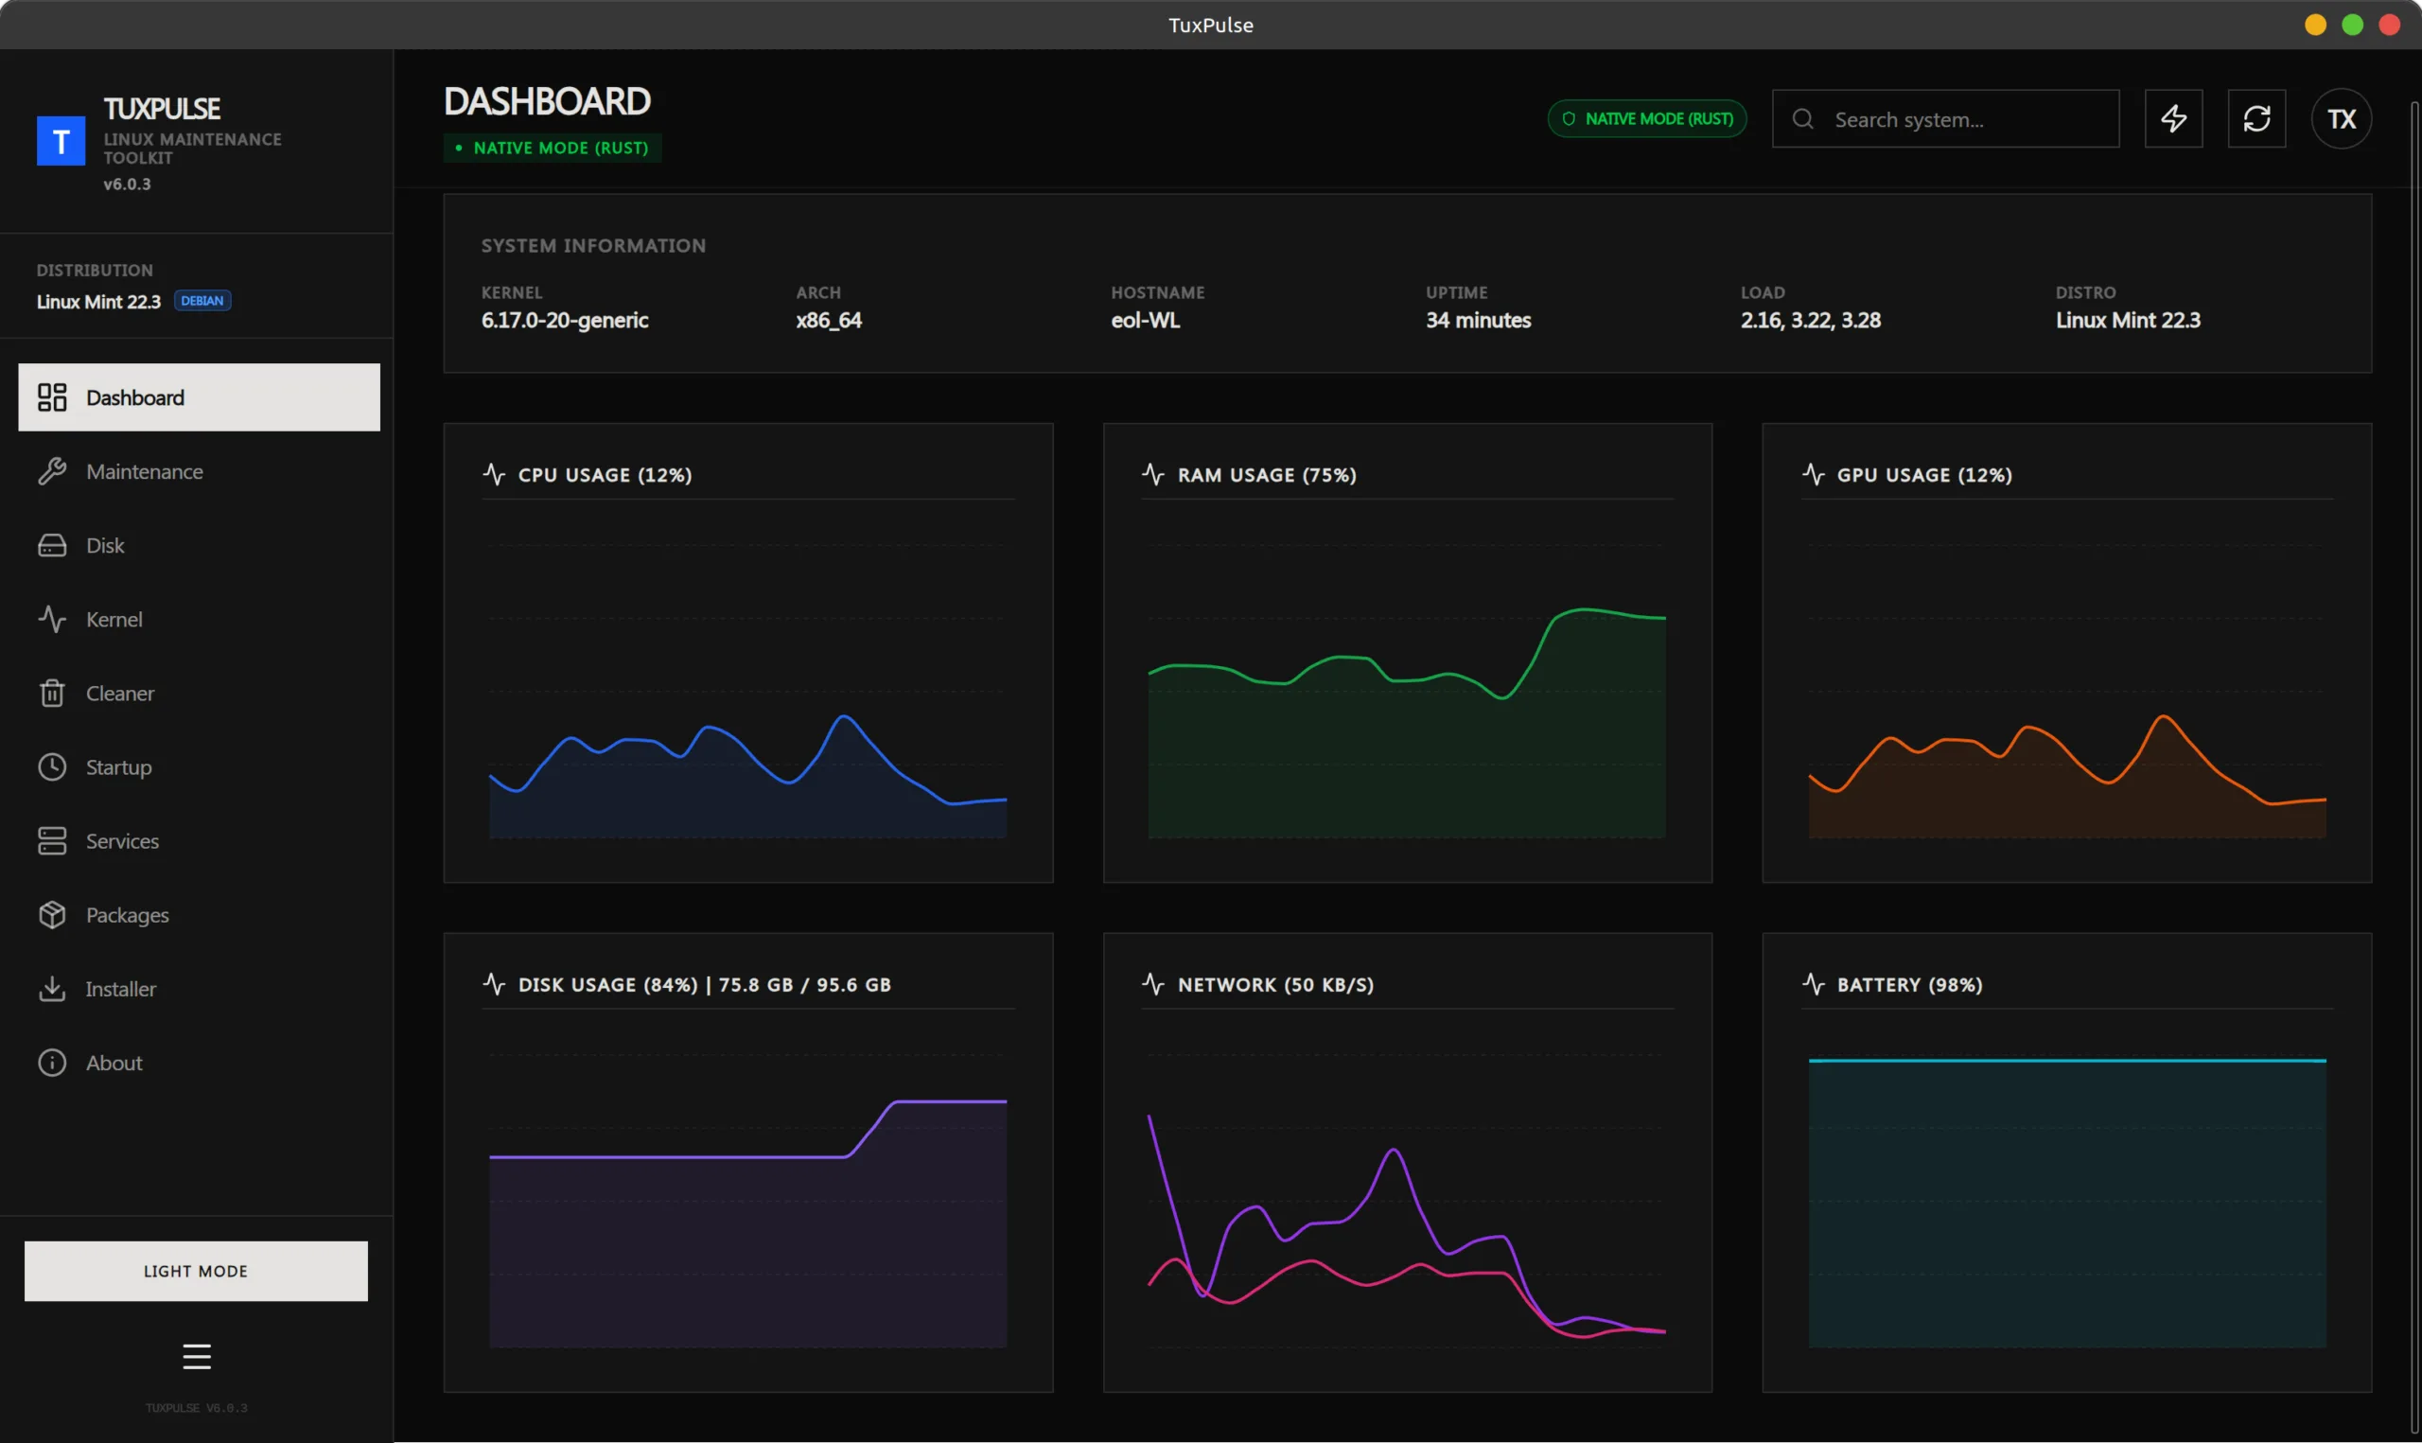2422x1443 pixels.
Task: Click the lightning quick-action icon in the header
Action: 2174,117
